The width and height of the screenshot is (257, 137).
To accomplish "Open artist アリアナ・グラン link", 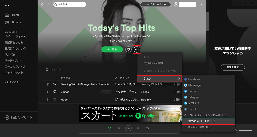I will click(x=127, y=92).
